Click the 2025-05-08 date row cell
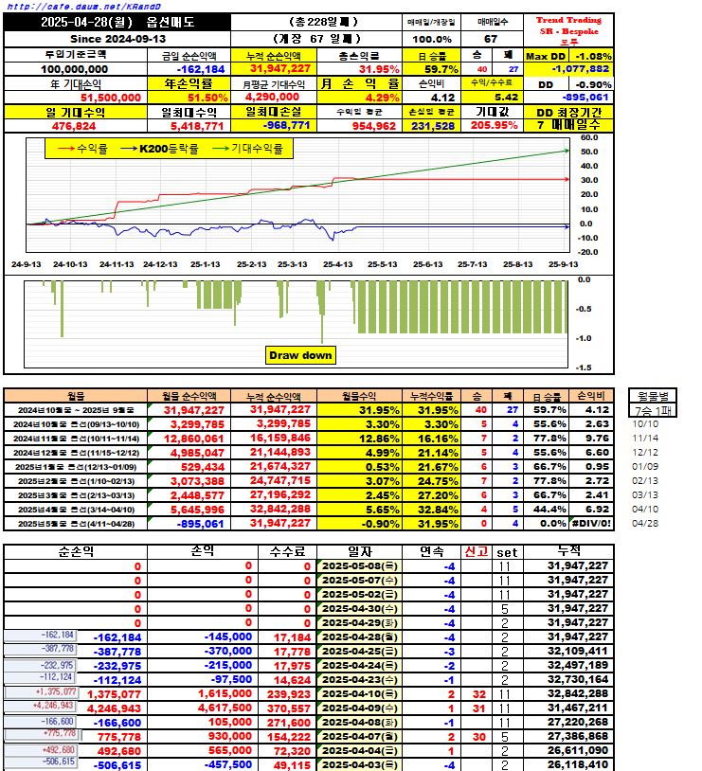This screenshot has height=771, width=702. tap(360, 566)
